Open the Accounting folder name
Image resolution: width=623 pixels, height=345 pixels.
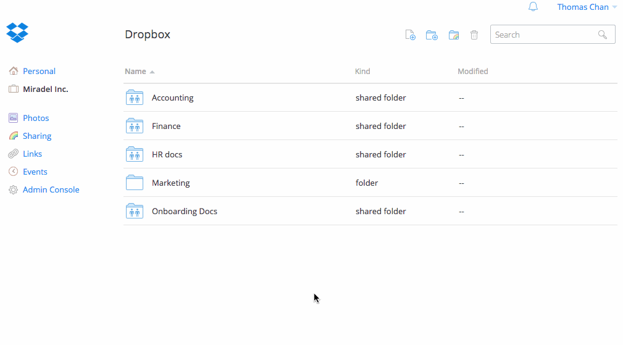tap(172, 98)
